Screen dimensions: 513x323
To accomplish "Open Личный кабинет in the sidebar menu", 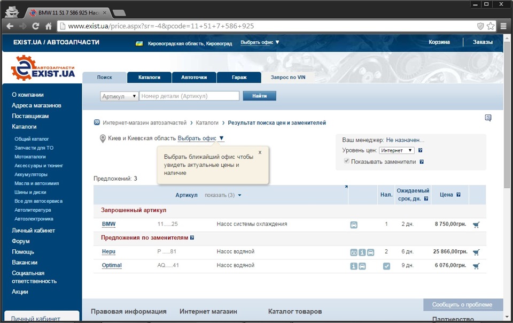I will [33, 230].
